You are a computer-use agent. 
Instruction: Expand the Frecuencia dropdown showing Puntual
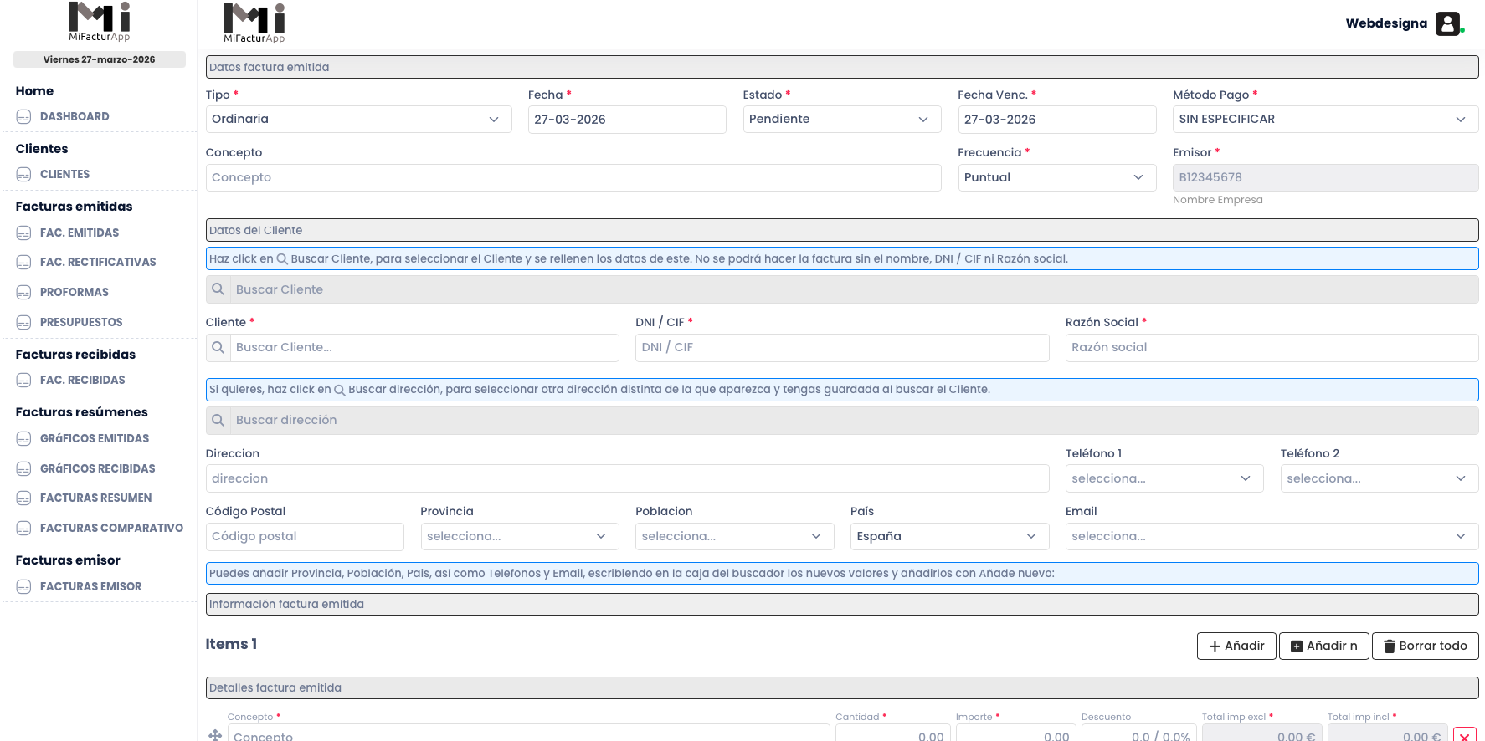1056,178
